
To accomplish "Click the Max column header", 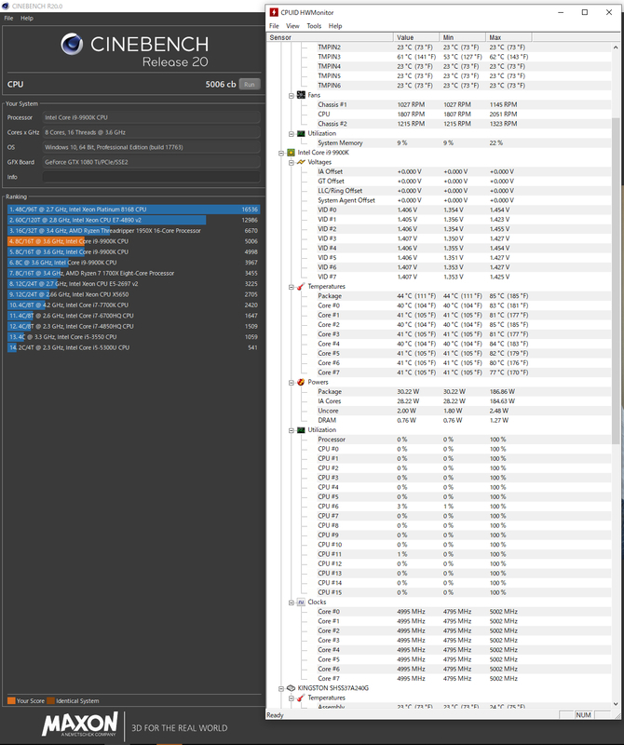I will [509, 37].
